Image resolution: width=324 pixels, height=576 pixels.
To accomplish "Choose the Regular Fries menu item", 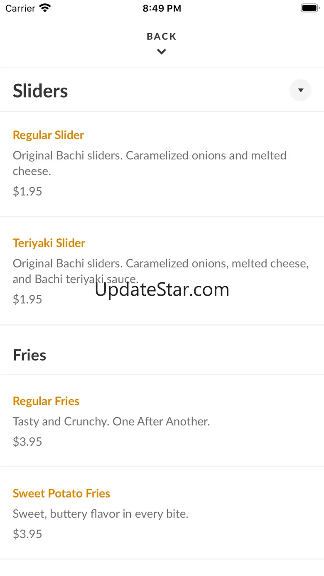I will [46, 401].
